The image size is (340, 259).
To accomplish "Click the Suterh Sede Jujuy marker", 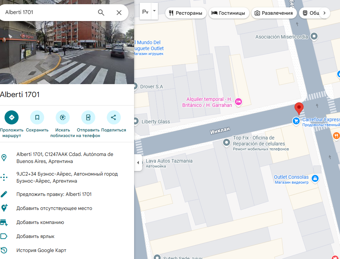I will (x=157, y=257).
